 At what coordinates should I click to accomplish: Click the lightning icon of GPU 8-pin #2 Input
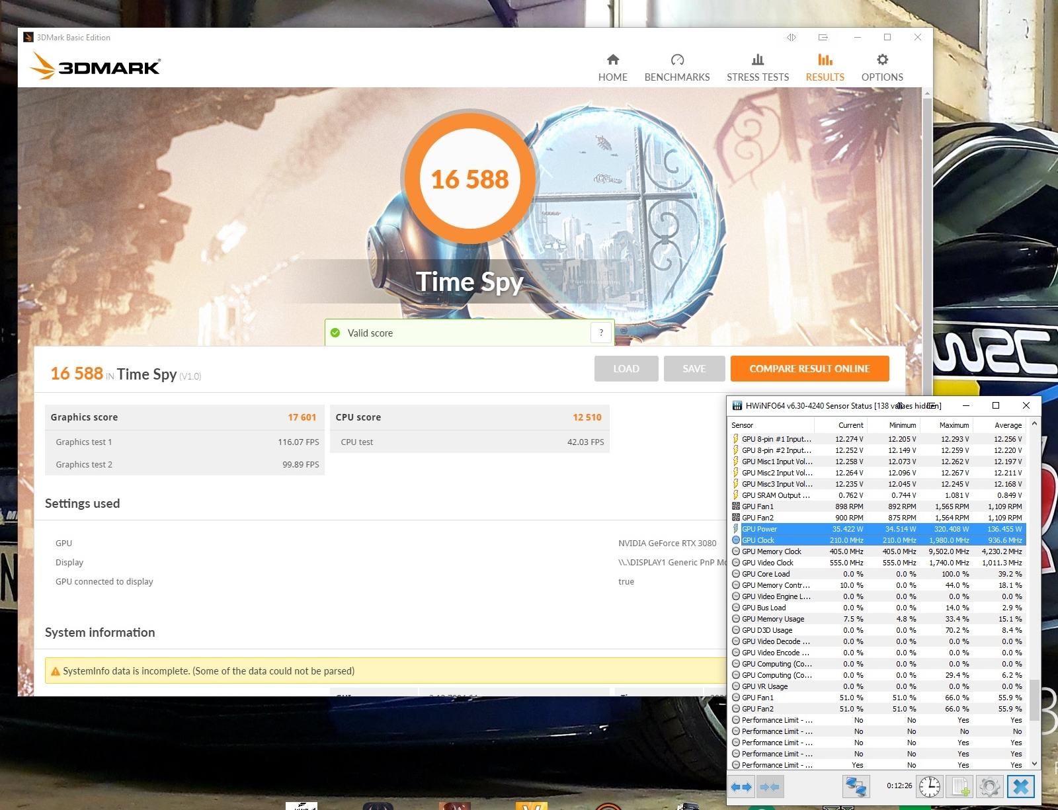pyautogui.click(x=736, y=450)
